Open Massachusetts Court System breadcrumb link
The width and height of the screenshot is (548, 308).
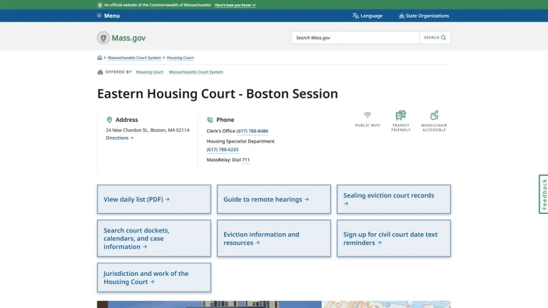134,58
